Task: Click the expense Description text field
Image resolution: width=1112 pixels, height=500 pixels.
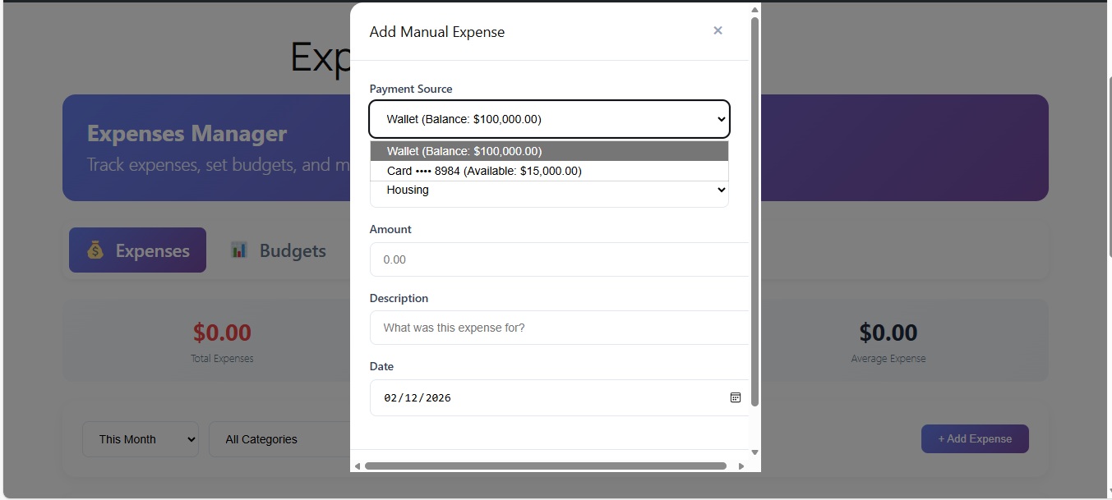Action: click(x=559, y=328)
